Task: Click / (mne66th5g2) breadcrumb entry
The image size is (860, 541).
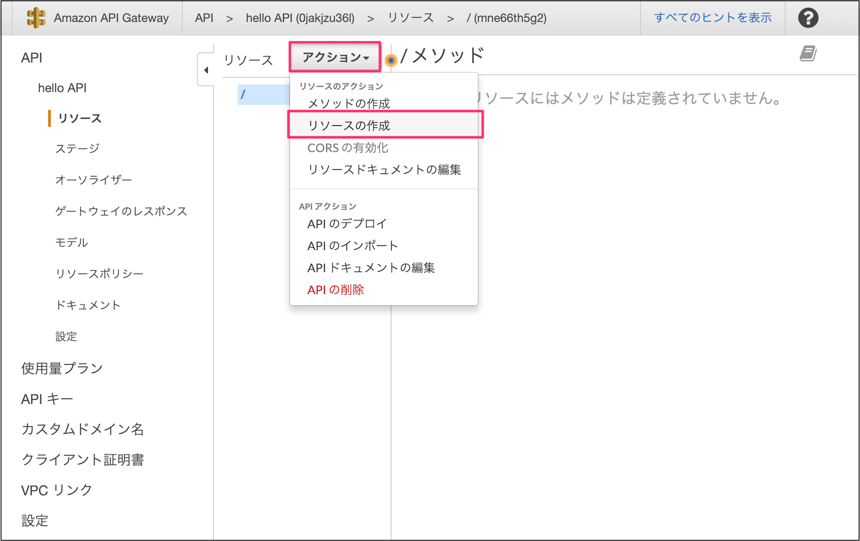Action: click(x=507, y=18)
